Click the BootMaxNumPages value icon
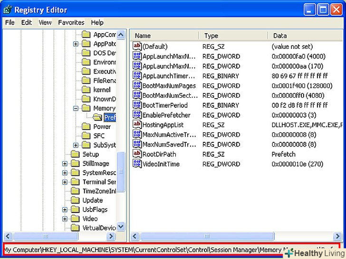Viewport: 346px width, 259px height. pos(137,85)
